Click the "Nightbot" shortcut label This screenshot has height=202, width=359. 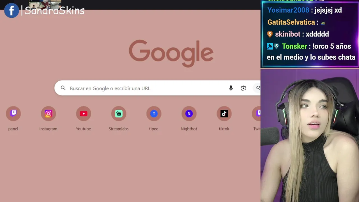click(189, 129)
